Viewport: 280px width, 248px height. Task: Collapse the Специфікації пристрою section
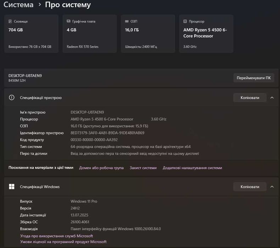(272, 97)
